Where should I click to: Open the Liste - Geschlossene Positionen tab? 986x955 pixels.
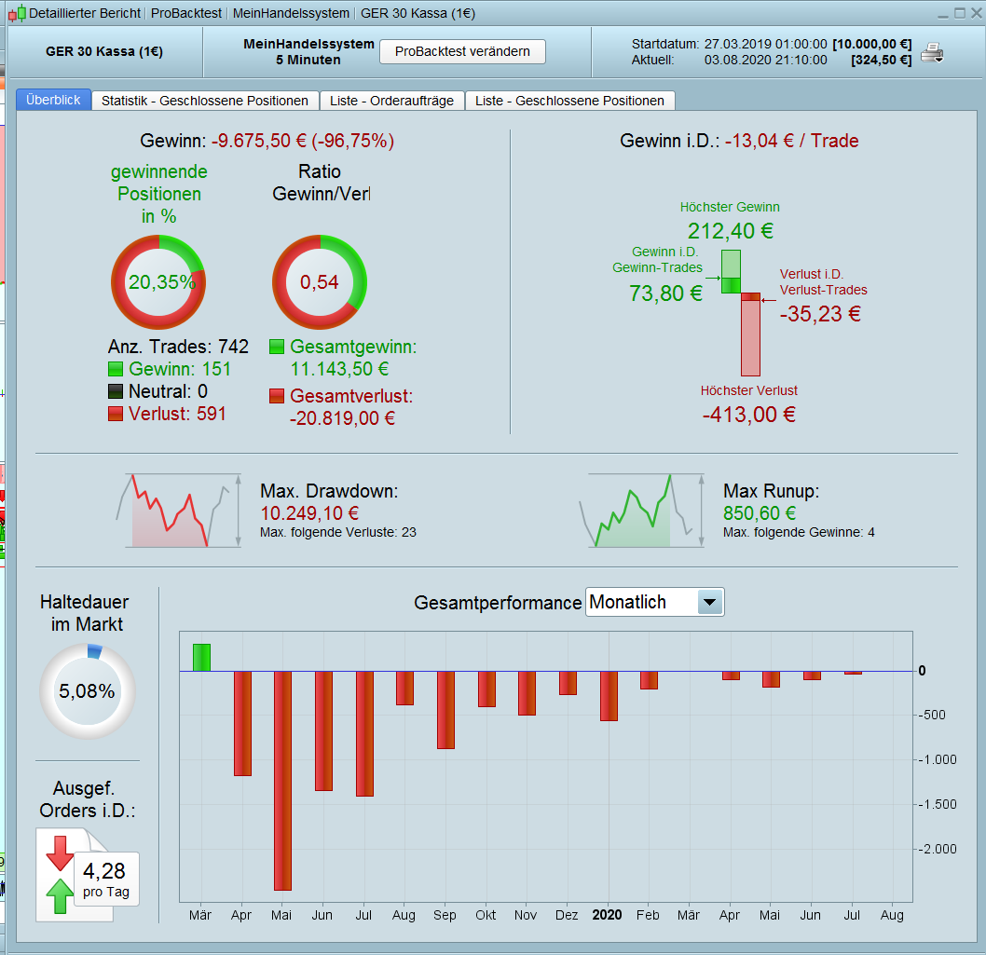point(569,101)
